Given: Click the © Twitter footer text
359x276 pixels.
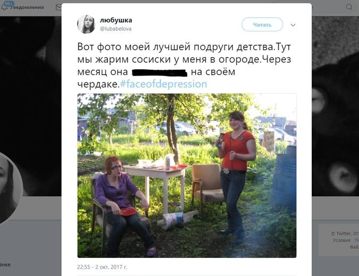Looking at the screenshot, I should tap(345, 233).
